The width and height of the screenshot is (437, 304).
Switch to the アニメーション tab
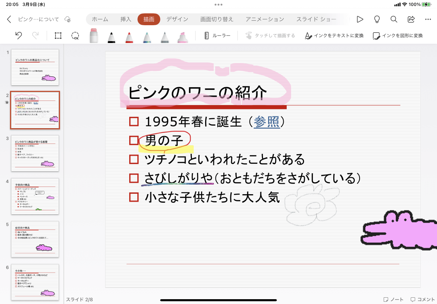coord(265,19)
